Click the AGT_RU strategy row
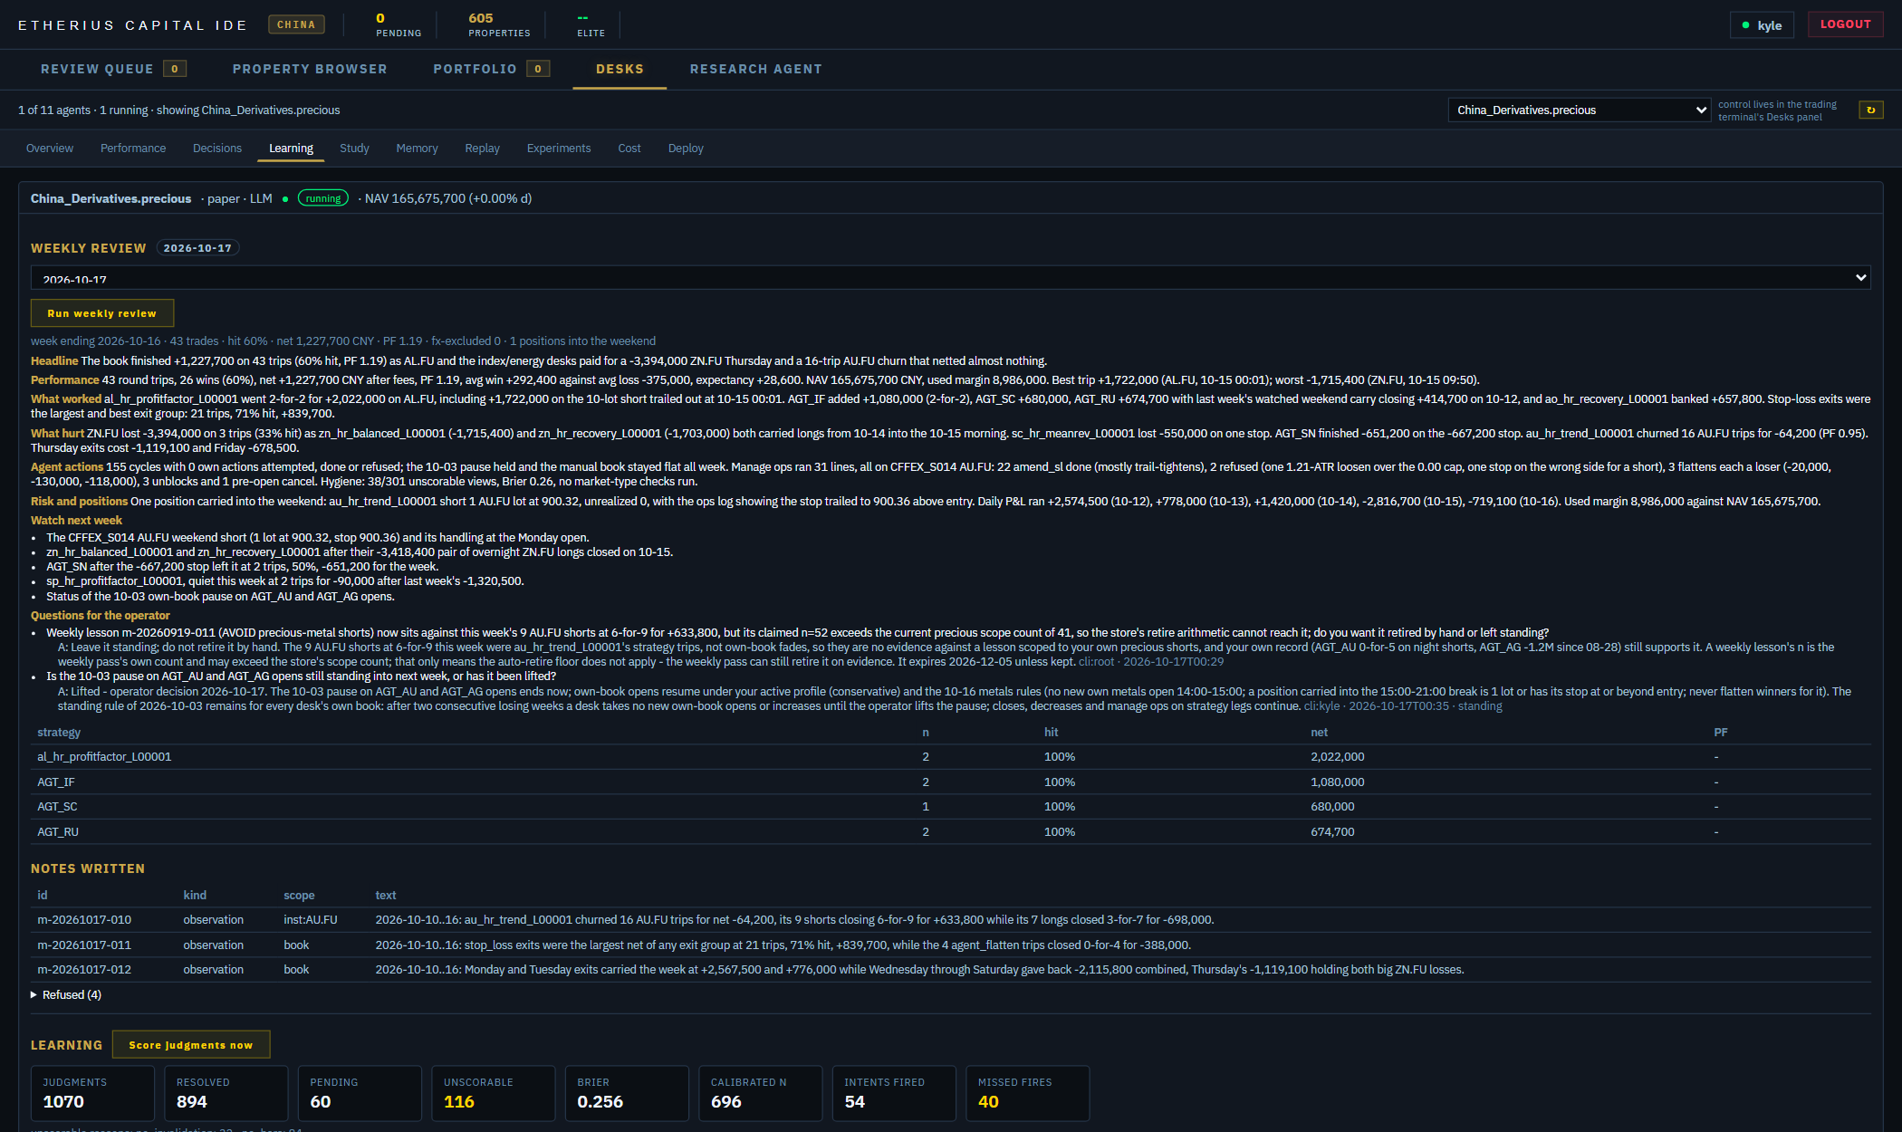The height and width of the screenshot is (1132, 1902). (951, 831)
